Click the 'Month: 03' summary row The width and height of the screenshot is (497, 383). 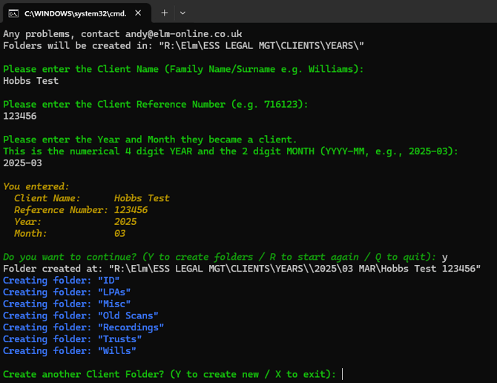(x=70, y=233)
